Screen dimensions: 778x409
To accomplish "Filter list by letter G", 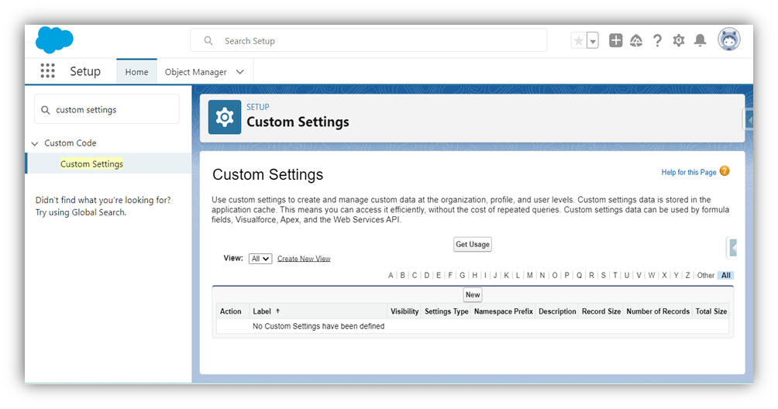I will coord(462,275).
